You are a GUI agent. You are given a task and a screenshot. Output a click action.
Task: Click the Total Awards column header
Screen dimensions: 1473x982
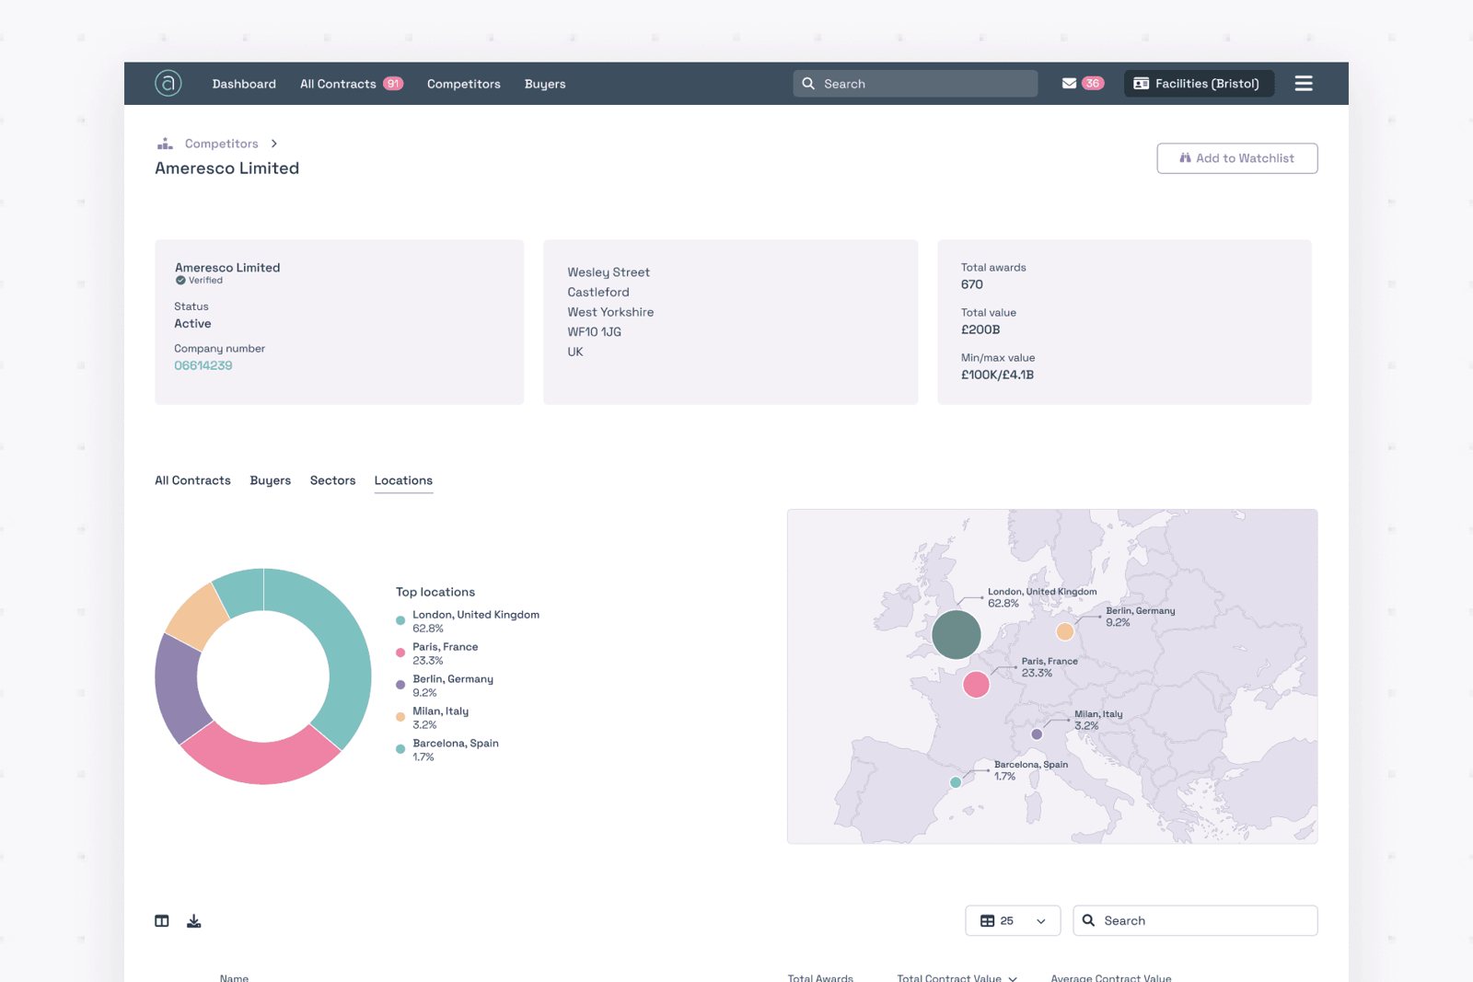[820, 977]
